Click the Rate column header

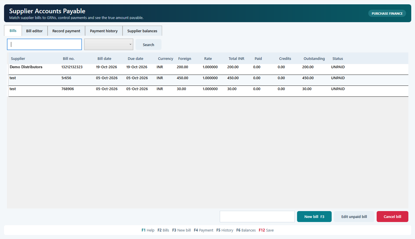click(208, 58)
